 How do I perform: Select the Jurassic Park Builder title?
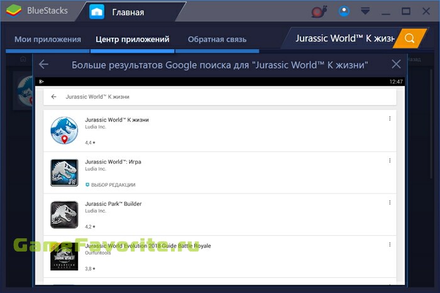point(113,204)
